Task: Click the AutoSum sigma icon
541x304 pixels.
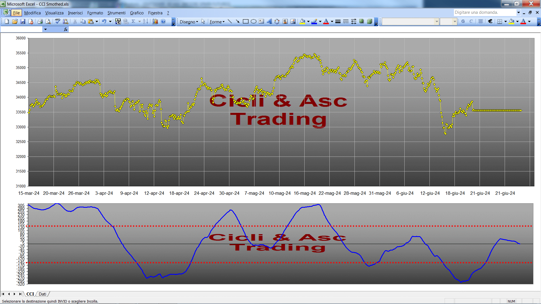Action: point(134,21)
